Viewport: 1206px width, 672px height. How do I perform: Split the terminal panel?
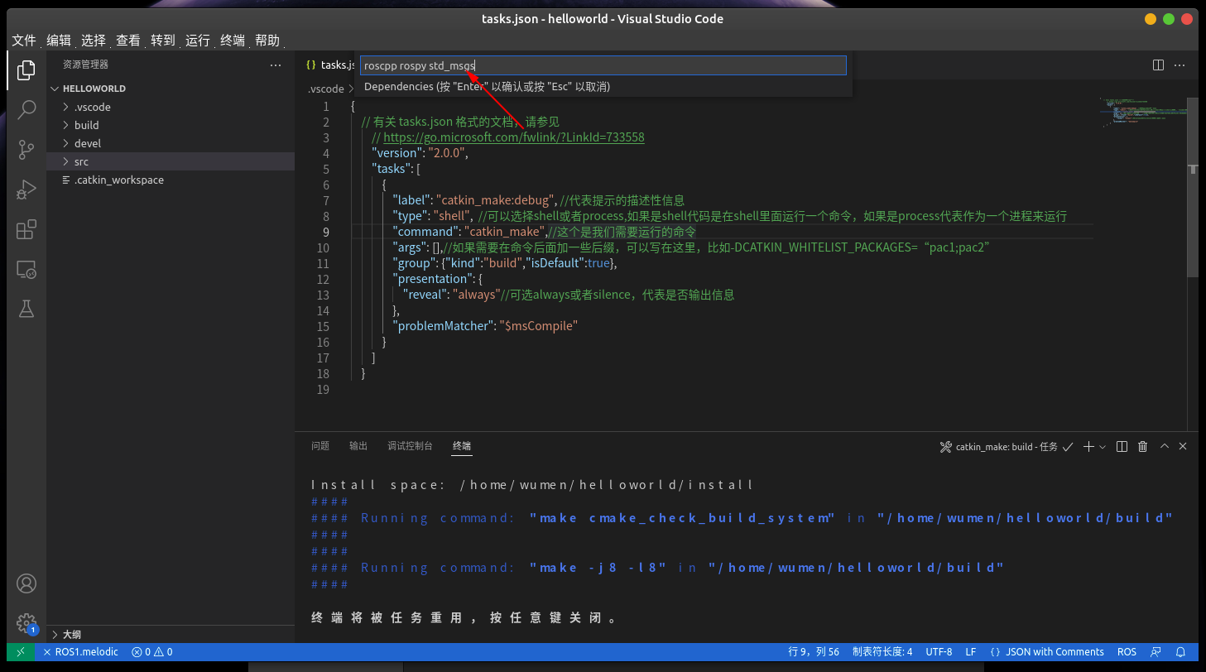[x=1122, y=446]
